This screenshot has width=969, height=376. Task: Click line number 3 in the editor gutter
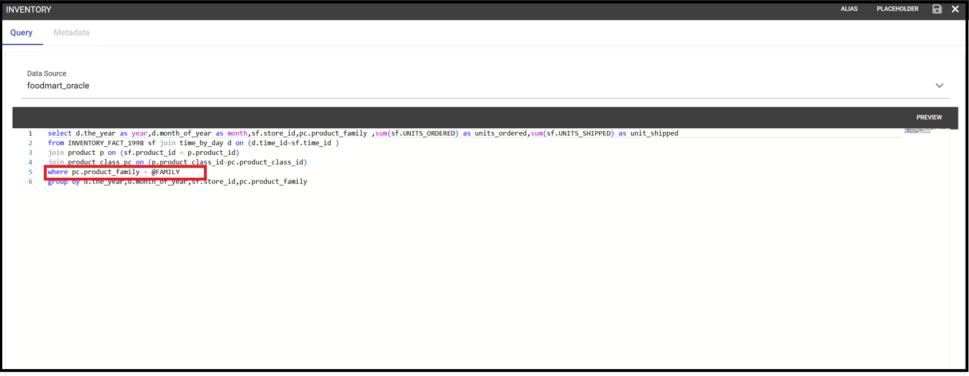31,153
